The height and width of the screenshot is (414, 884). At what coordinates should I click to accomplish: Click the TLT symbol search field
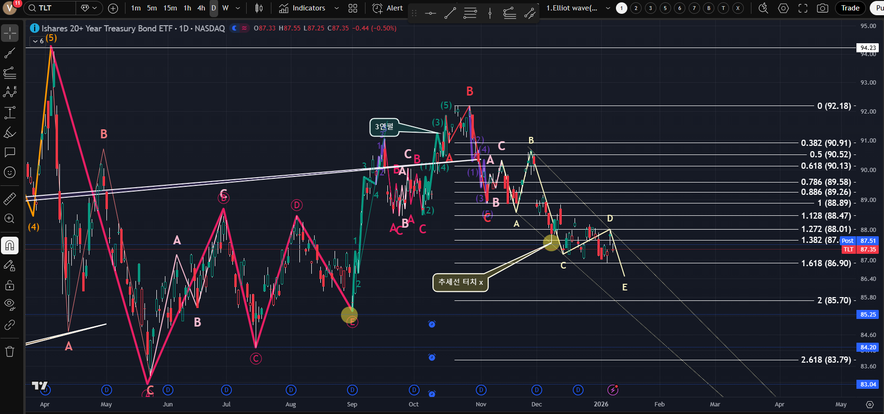click(50, 8)
